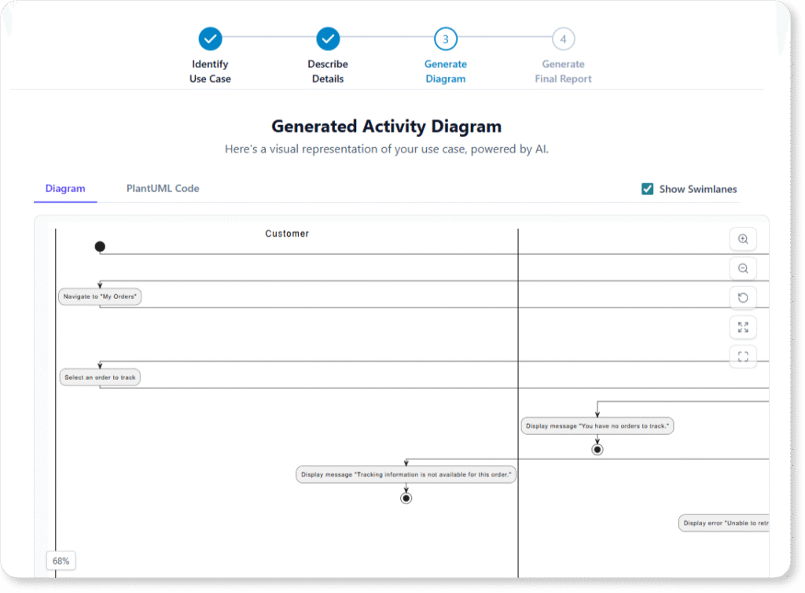The height and width of the screenshot is (593, 805).
Task: Select the Select an order to track node
Action: pos(100,377)
